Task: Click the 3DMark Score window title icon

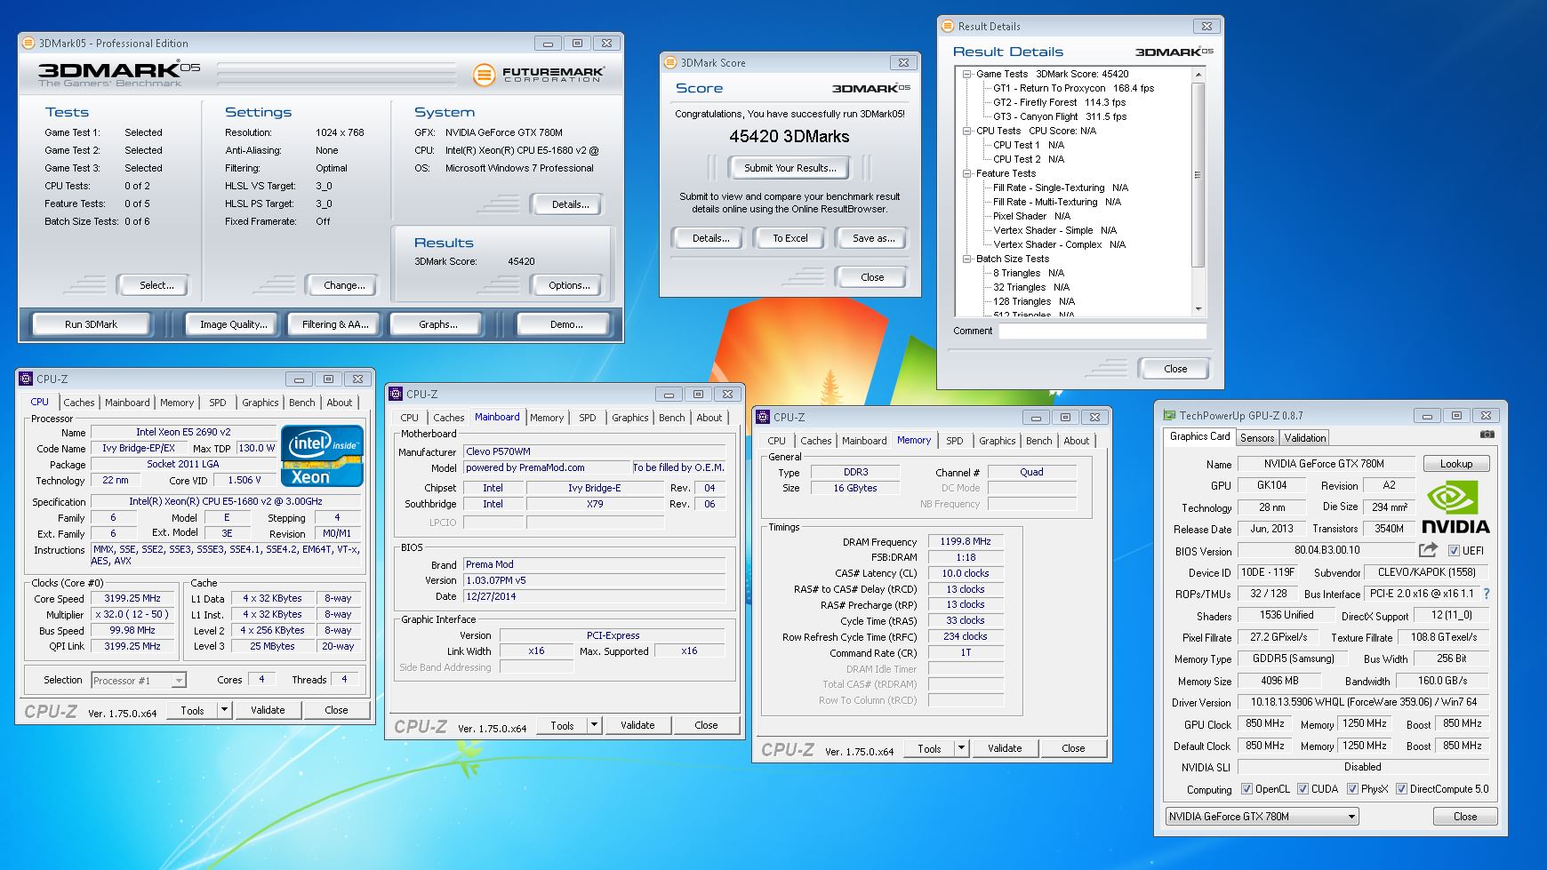Action: pyautogui.click(x=670, y=63)
